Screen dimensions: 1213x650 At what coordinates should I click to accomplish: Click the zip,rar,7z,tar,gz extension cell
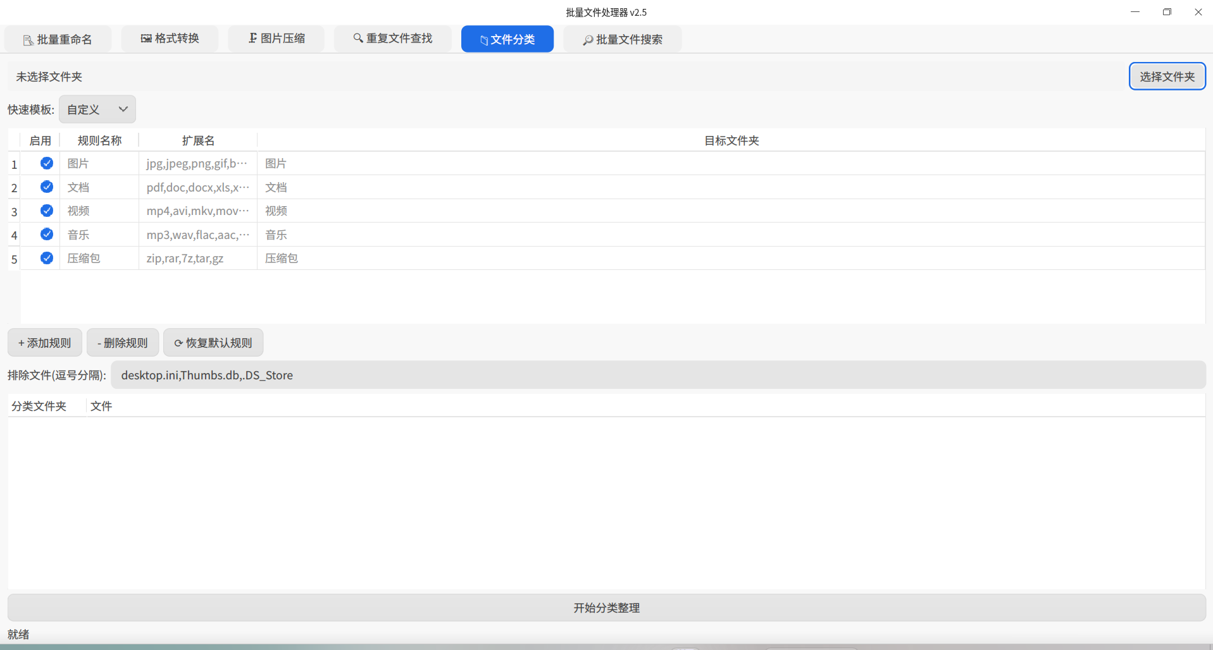pyautogui.click(x=198, y=258)
